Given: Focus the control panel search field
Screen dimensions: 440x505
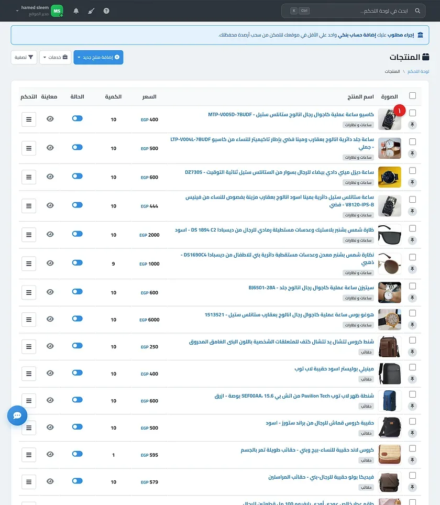Looking at the screenshot, I should click(354, 10).
